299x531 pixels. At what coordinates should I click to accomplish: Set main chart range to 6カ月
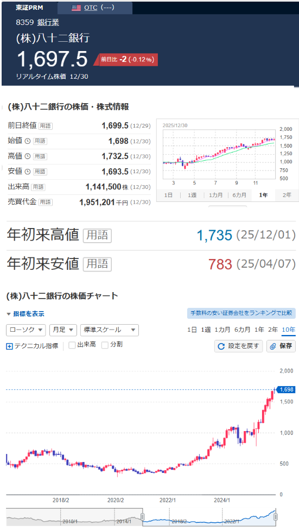pyautogui.click(x=243, y=330)
